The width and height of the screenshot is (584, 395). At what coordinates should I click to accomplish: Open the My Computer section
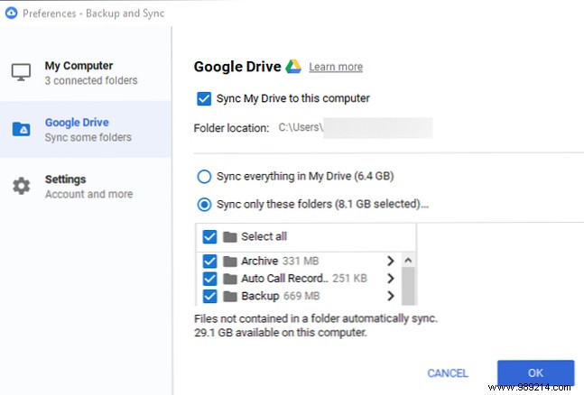(86, 72)
